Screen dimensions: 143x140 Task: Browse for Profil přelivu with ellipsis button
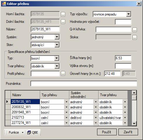tap(63, 73)
